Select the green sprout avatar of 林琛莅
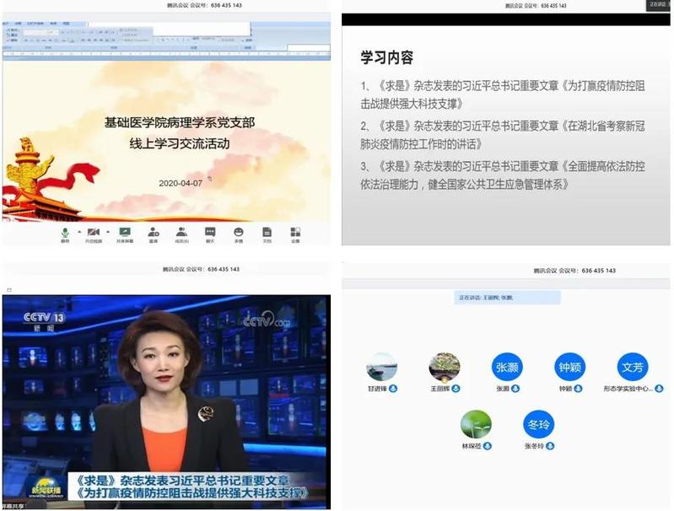Viewport: 674px width, 511px height. click(476, 425)
